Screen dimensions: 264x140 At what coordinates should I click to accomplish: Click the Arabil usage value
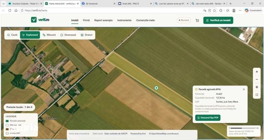tap(219, 94)
